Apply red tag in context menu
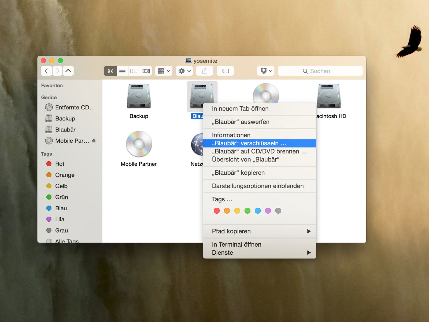The width and height of the screenshot is (429, 322). pos(217,211)
